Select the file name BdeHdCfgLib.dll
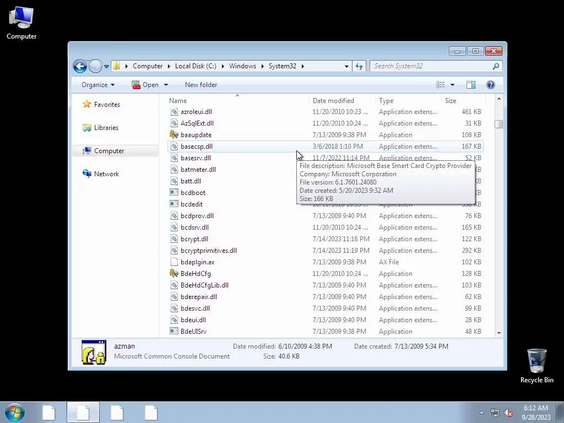 204,285
